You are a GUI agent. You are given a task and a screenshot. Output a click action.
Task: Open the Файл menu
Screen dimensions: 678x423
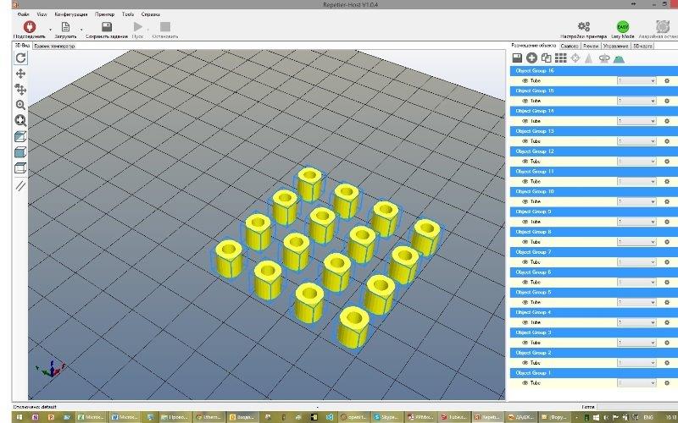tap(23, 14)
